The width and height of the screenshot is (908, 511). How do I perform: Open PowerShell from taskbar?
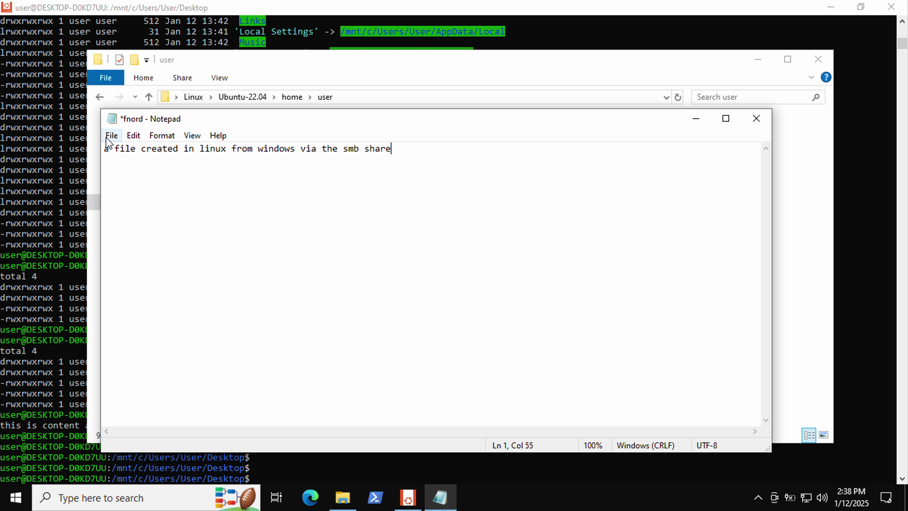375,498
